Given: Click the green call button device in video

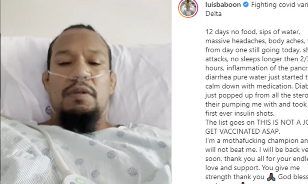Looking at the screenshot, I should [79, 180].
